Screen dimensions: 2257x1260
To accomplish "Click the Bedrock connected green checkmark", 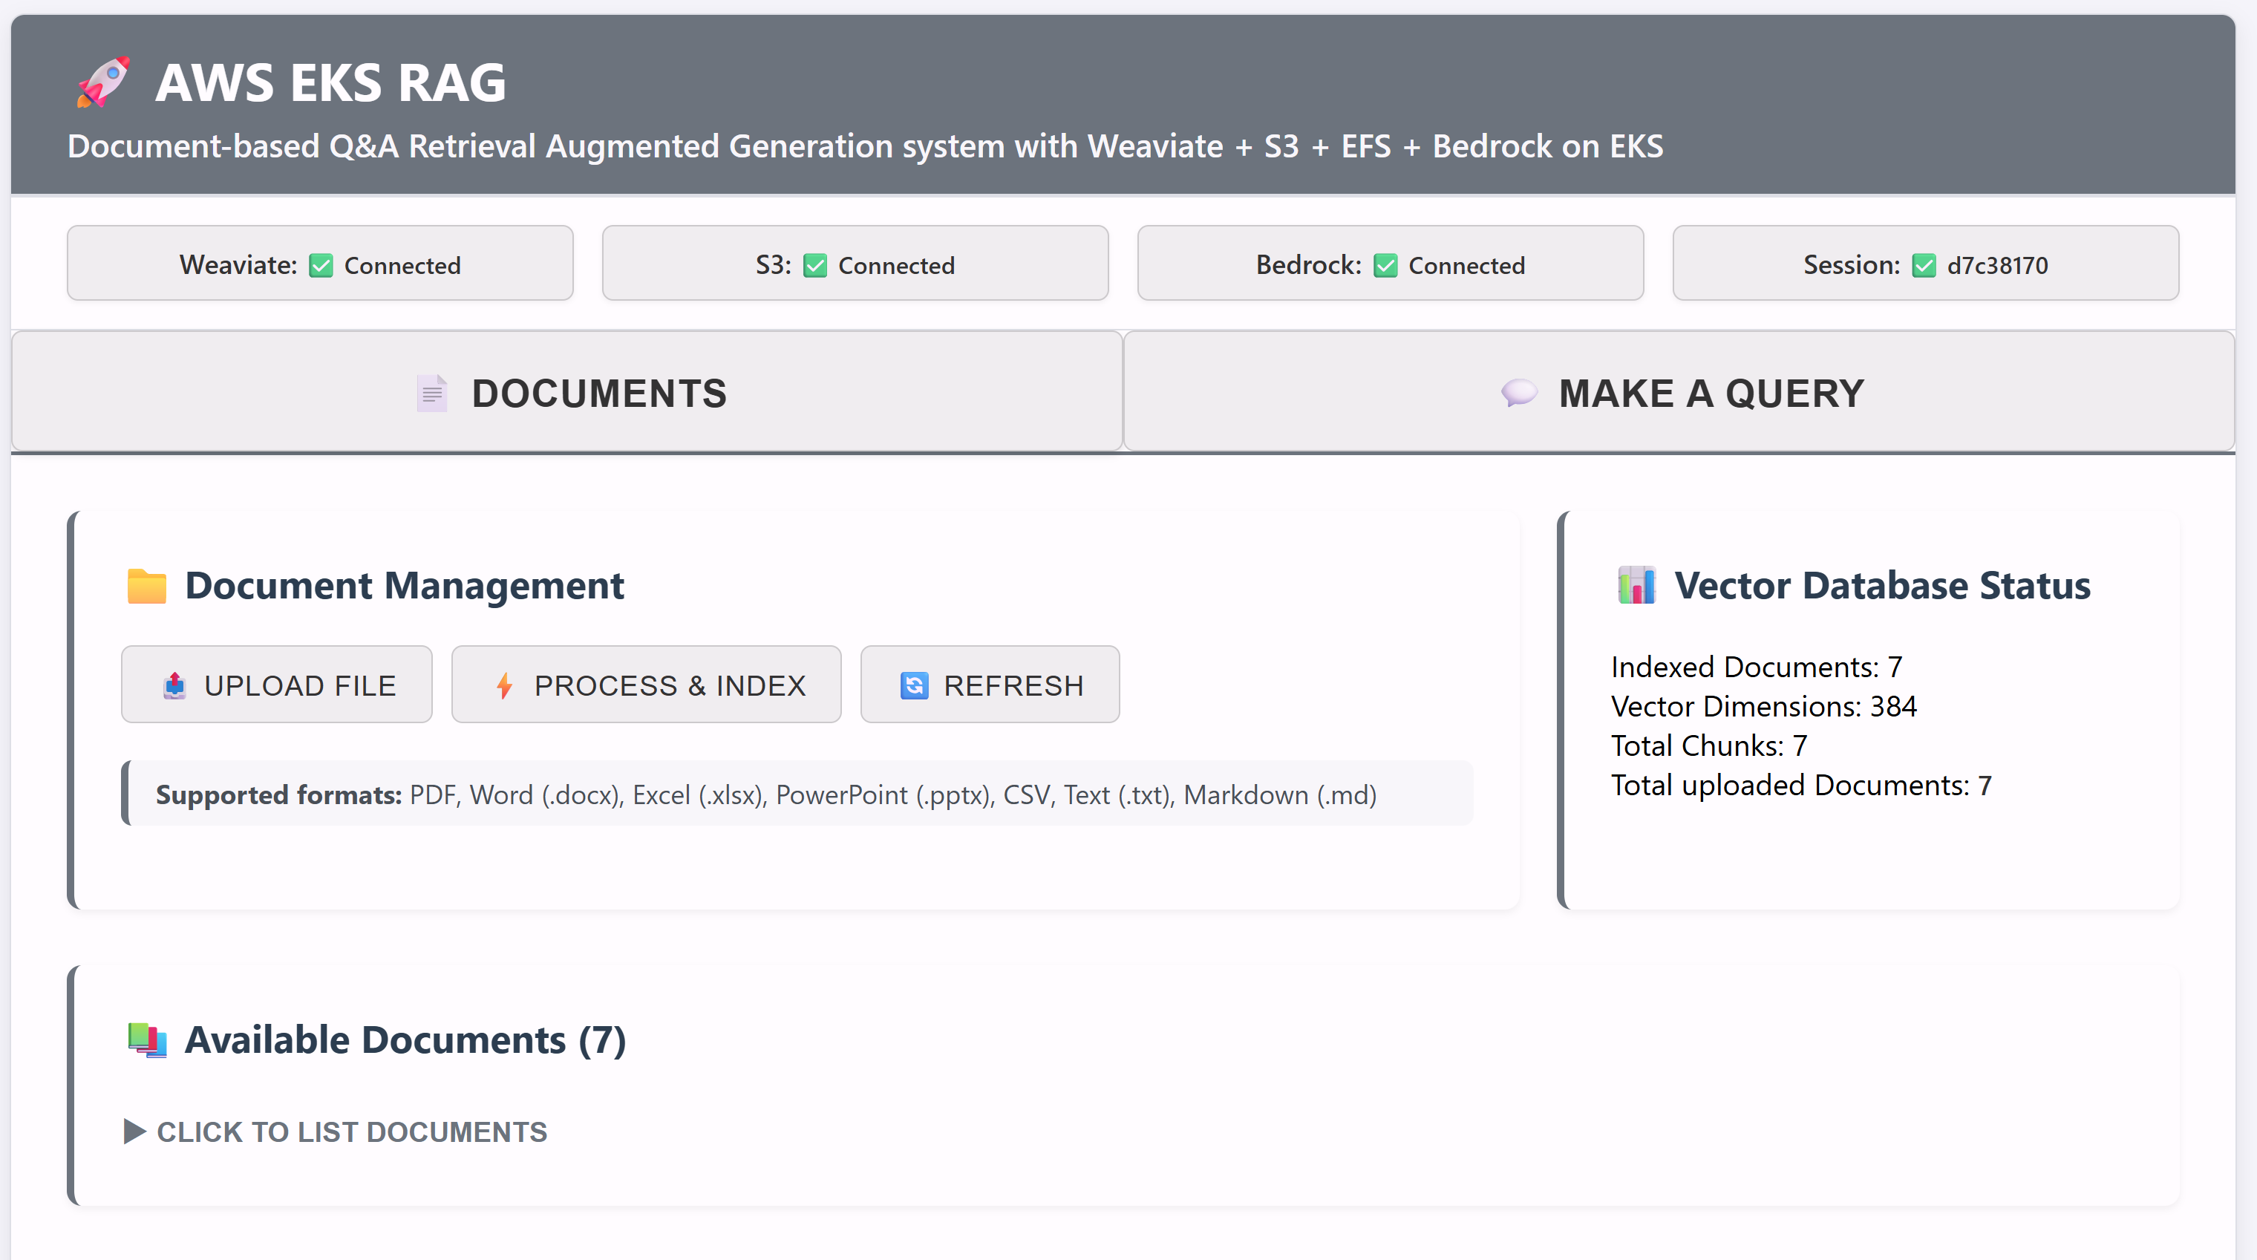I will point(1385,266).
